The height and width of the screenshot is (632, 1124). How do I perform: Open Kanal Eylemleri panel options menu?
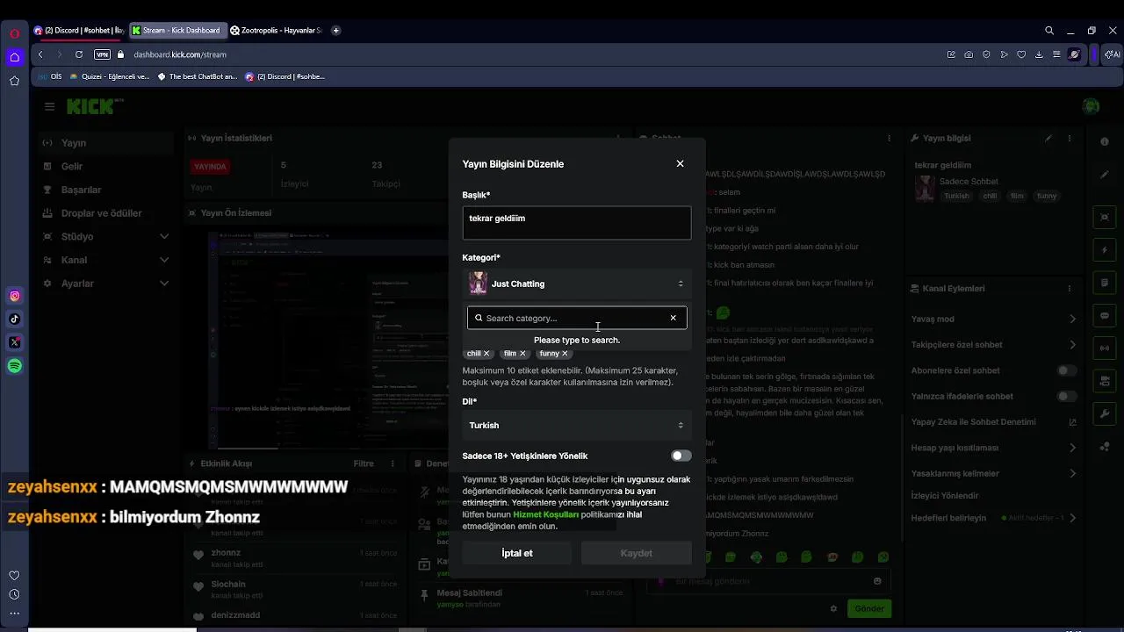[1070, 288]
